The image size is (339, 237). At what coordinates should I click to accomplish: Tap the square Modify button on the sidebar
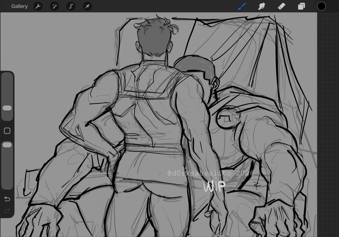click(7, 130)
